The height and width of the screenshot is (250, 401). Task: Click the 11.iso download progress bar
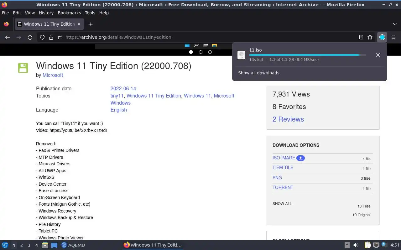308,55
